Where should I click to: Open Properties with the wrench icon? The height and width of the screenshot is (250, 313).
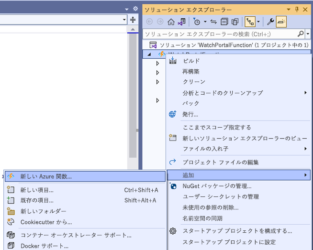(x=270, y=22)
